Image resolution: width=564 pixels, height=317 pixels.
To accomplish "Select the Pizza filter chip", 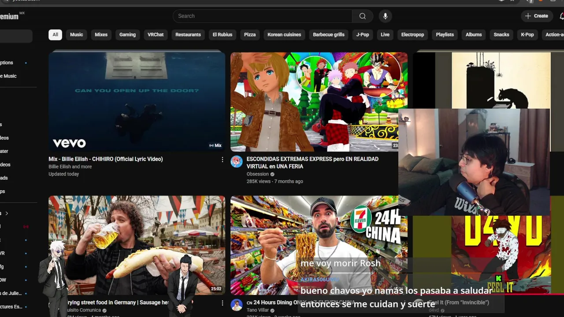I will (x=250, y=35).
